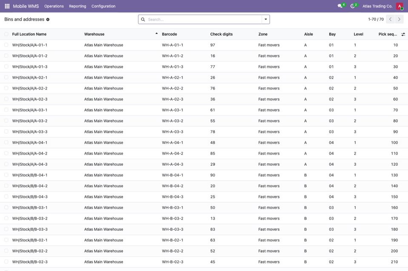Screen dimensions: 408x271
Task: Sort by Bay column header
Action: click(x=332, y=34)
